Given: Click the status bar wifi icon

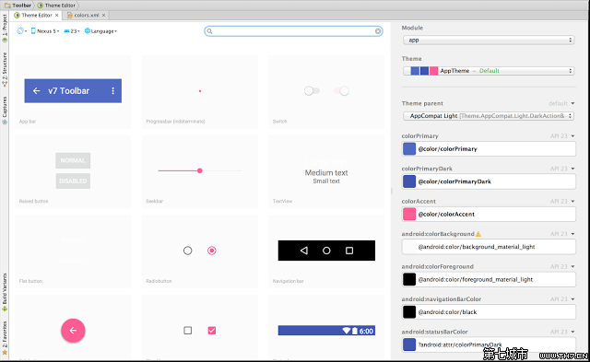Looking at the screenshot, I should (x=347, y=331).
